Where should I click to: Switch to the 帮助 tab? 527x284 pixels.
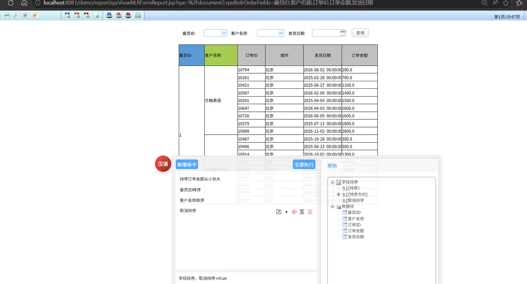332,166
